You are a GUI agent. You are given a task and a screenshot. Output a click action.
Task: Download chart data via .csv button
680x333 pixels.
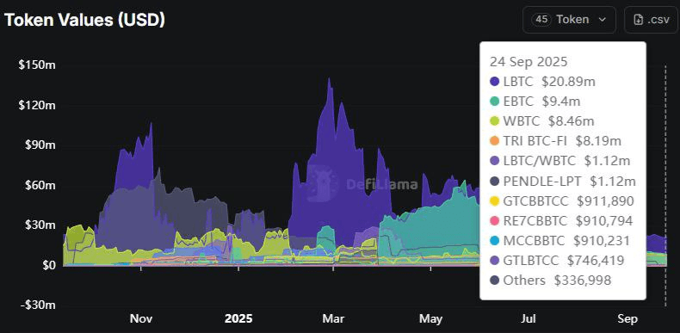(x=652, y=20)
